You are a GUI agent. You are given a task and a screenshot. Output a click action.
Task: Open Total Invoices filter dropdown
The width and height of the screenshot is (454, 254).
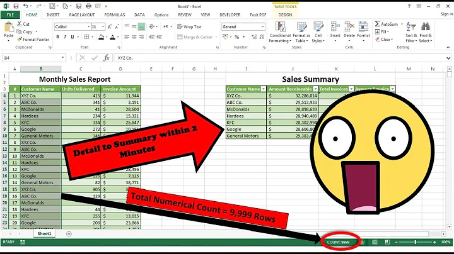pos(351,89)
